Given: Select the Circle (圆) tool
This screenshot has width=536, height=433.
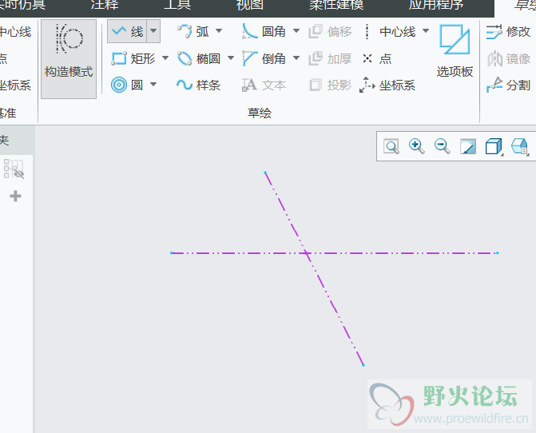Looking at the screenshot, I should [127, 85].
